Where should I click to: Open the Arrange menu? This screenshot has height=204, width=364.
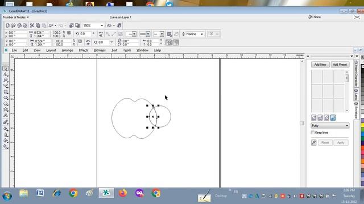pos(67,50)
